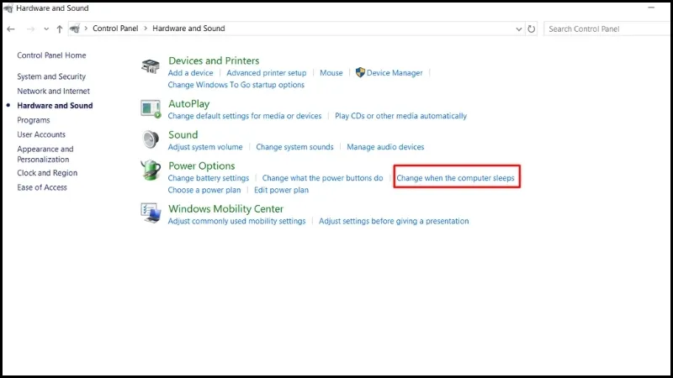The image size is (673, 378).
Task: Open Change what the power buttons do
Action: coord(322,178)
